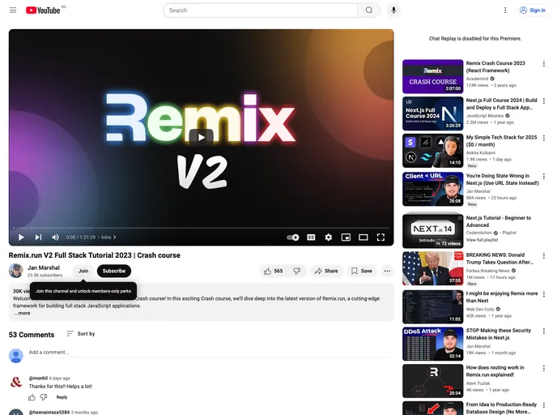Click the play icon in player controls
Viewport: 557px width, 415px height.
tap(21, 237)
